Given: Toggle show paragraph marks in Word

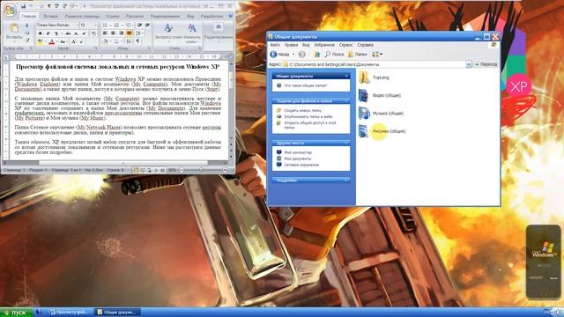Looking at the screenshot, I should tap(137, 41).
